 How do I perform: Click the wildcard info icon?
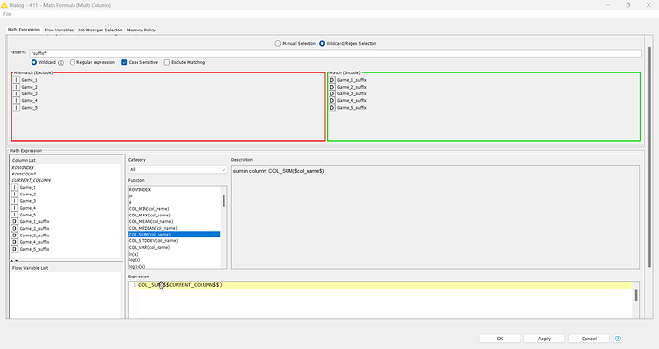pos(61,63)
